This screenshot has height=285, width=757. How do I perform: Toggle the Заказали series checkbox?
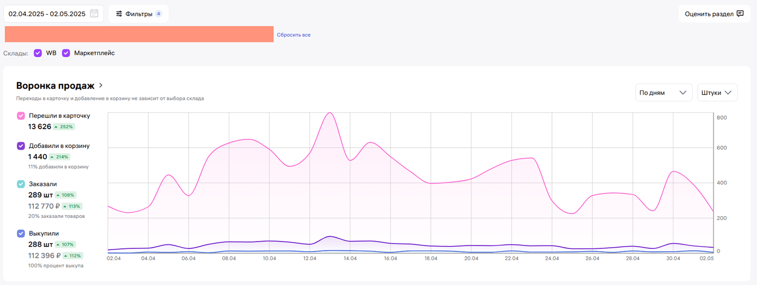click(x=21, y=184)
